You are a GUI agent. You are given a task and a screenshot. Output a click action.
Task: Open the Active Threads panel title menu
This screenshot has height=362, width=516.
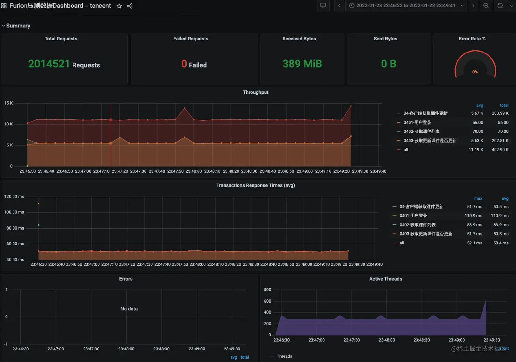pos(386,279)
